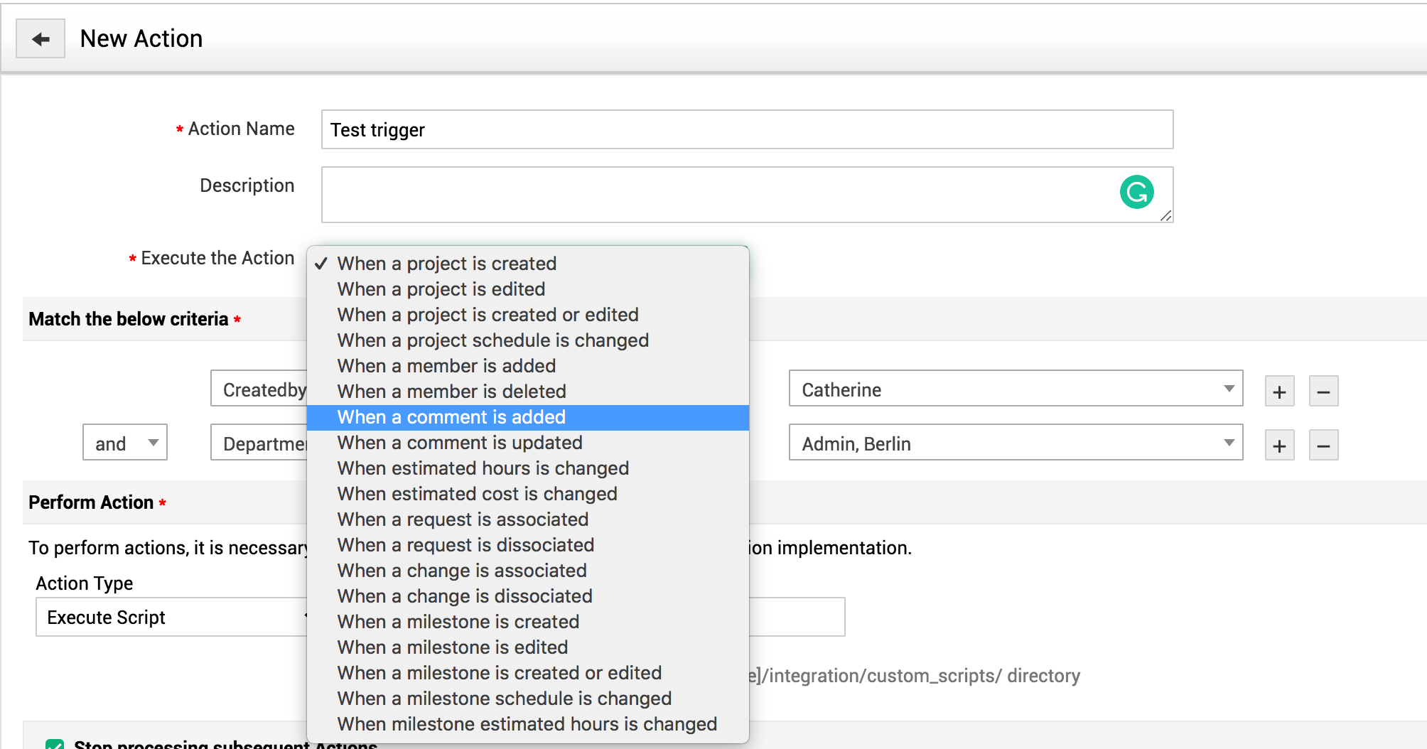Image resolution: width=1427 pixels, height=749 pixels.
Task: Select 'When estimated cost is changed'
Action: click(477, 494)
